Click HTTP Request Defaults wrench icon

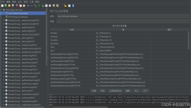pos(6,17)
